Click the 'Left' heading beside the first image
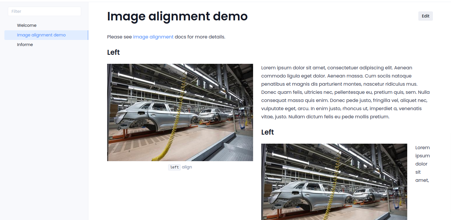 pos(268,132)
